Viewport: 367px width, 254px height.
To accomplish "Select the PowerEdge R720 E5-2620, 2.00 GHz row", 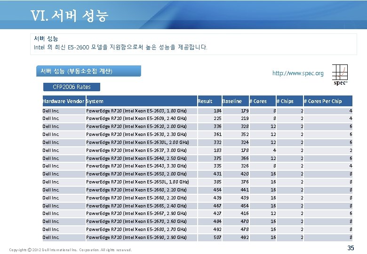I will 197,127.
